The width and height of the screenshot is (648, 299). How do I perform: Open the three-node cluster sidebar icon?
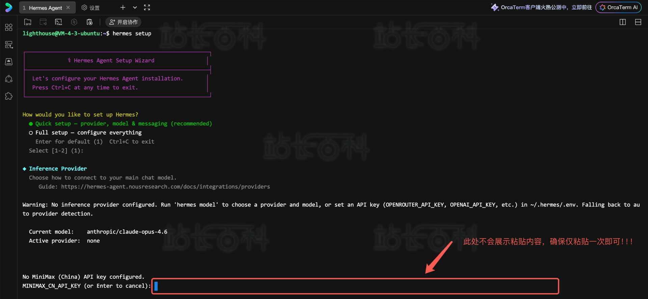9,79
